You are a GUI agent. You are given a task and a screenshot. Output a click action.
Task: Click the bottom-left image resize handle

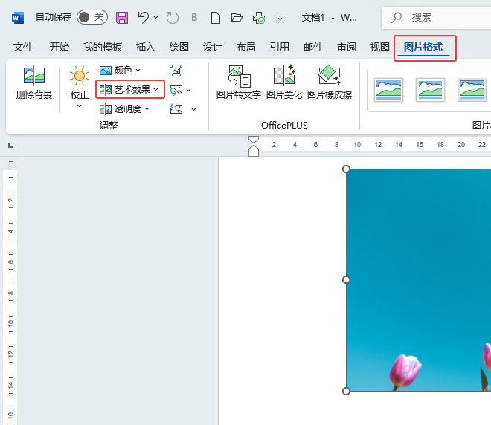346,391
